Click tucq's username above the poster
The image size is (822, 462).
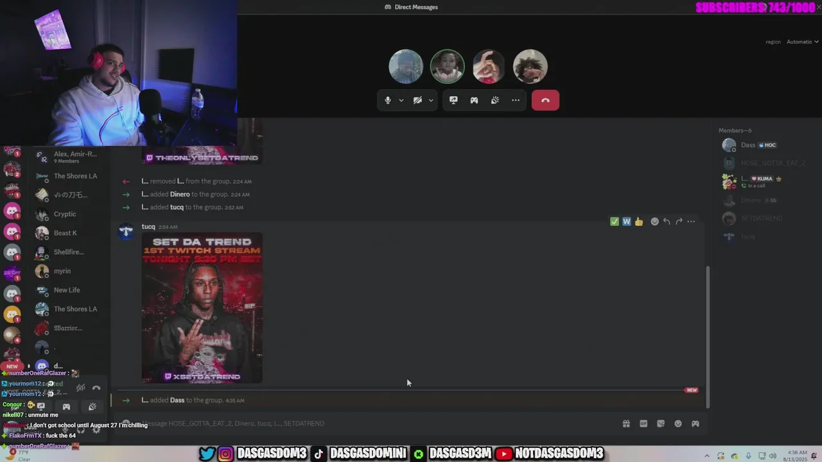click(148, 227)
